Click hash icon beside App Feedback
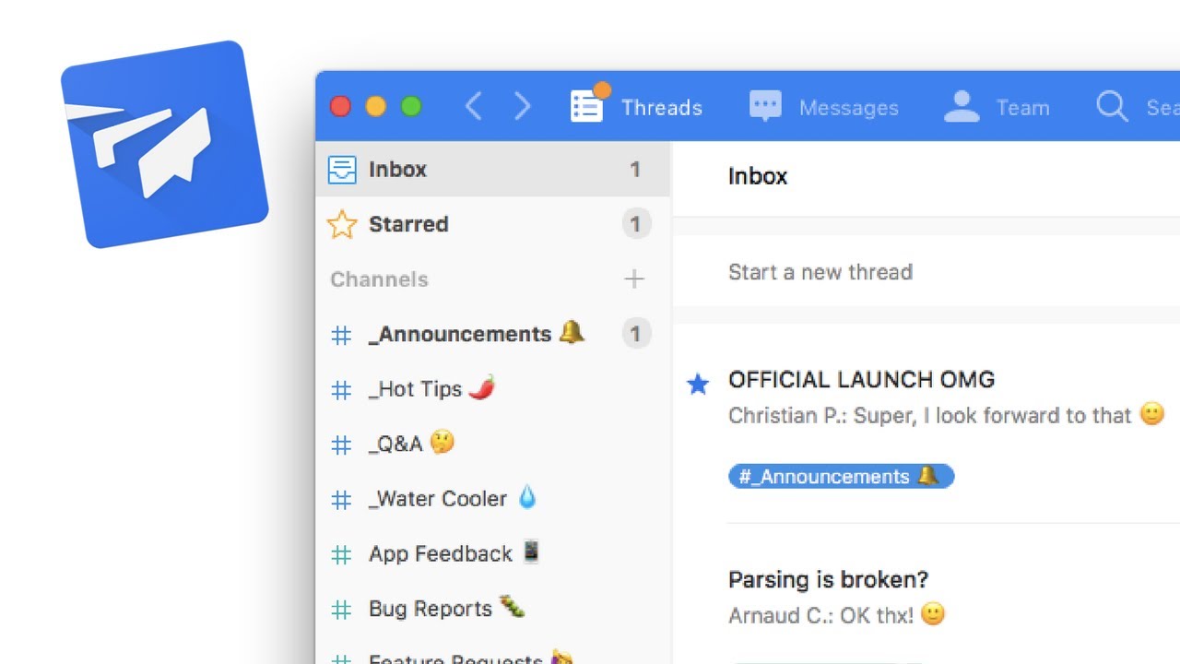Image resolution: width=1180 pixels, height=664 pixels. click(341, 555)
